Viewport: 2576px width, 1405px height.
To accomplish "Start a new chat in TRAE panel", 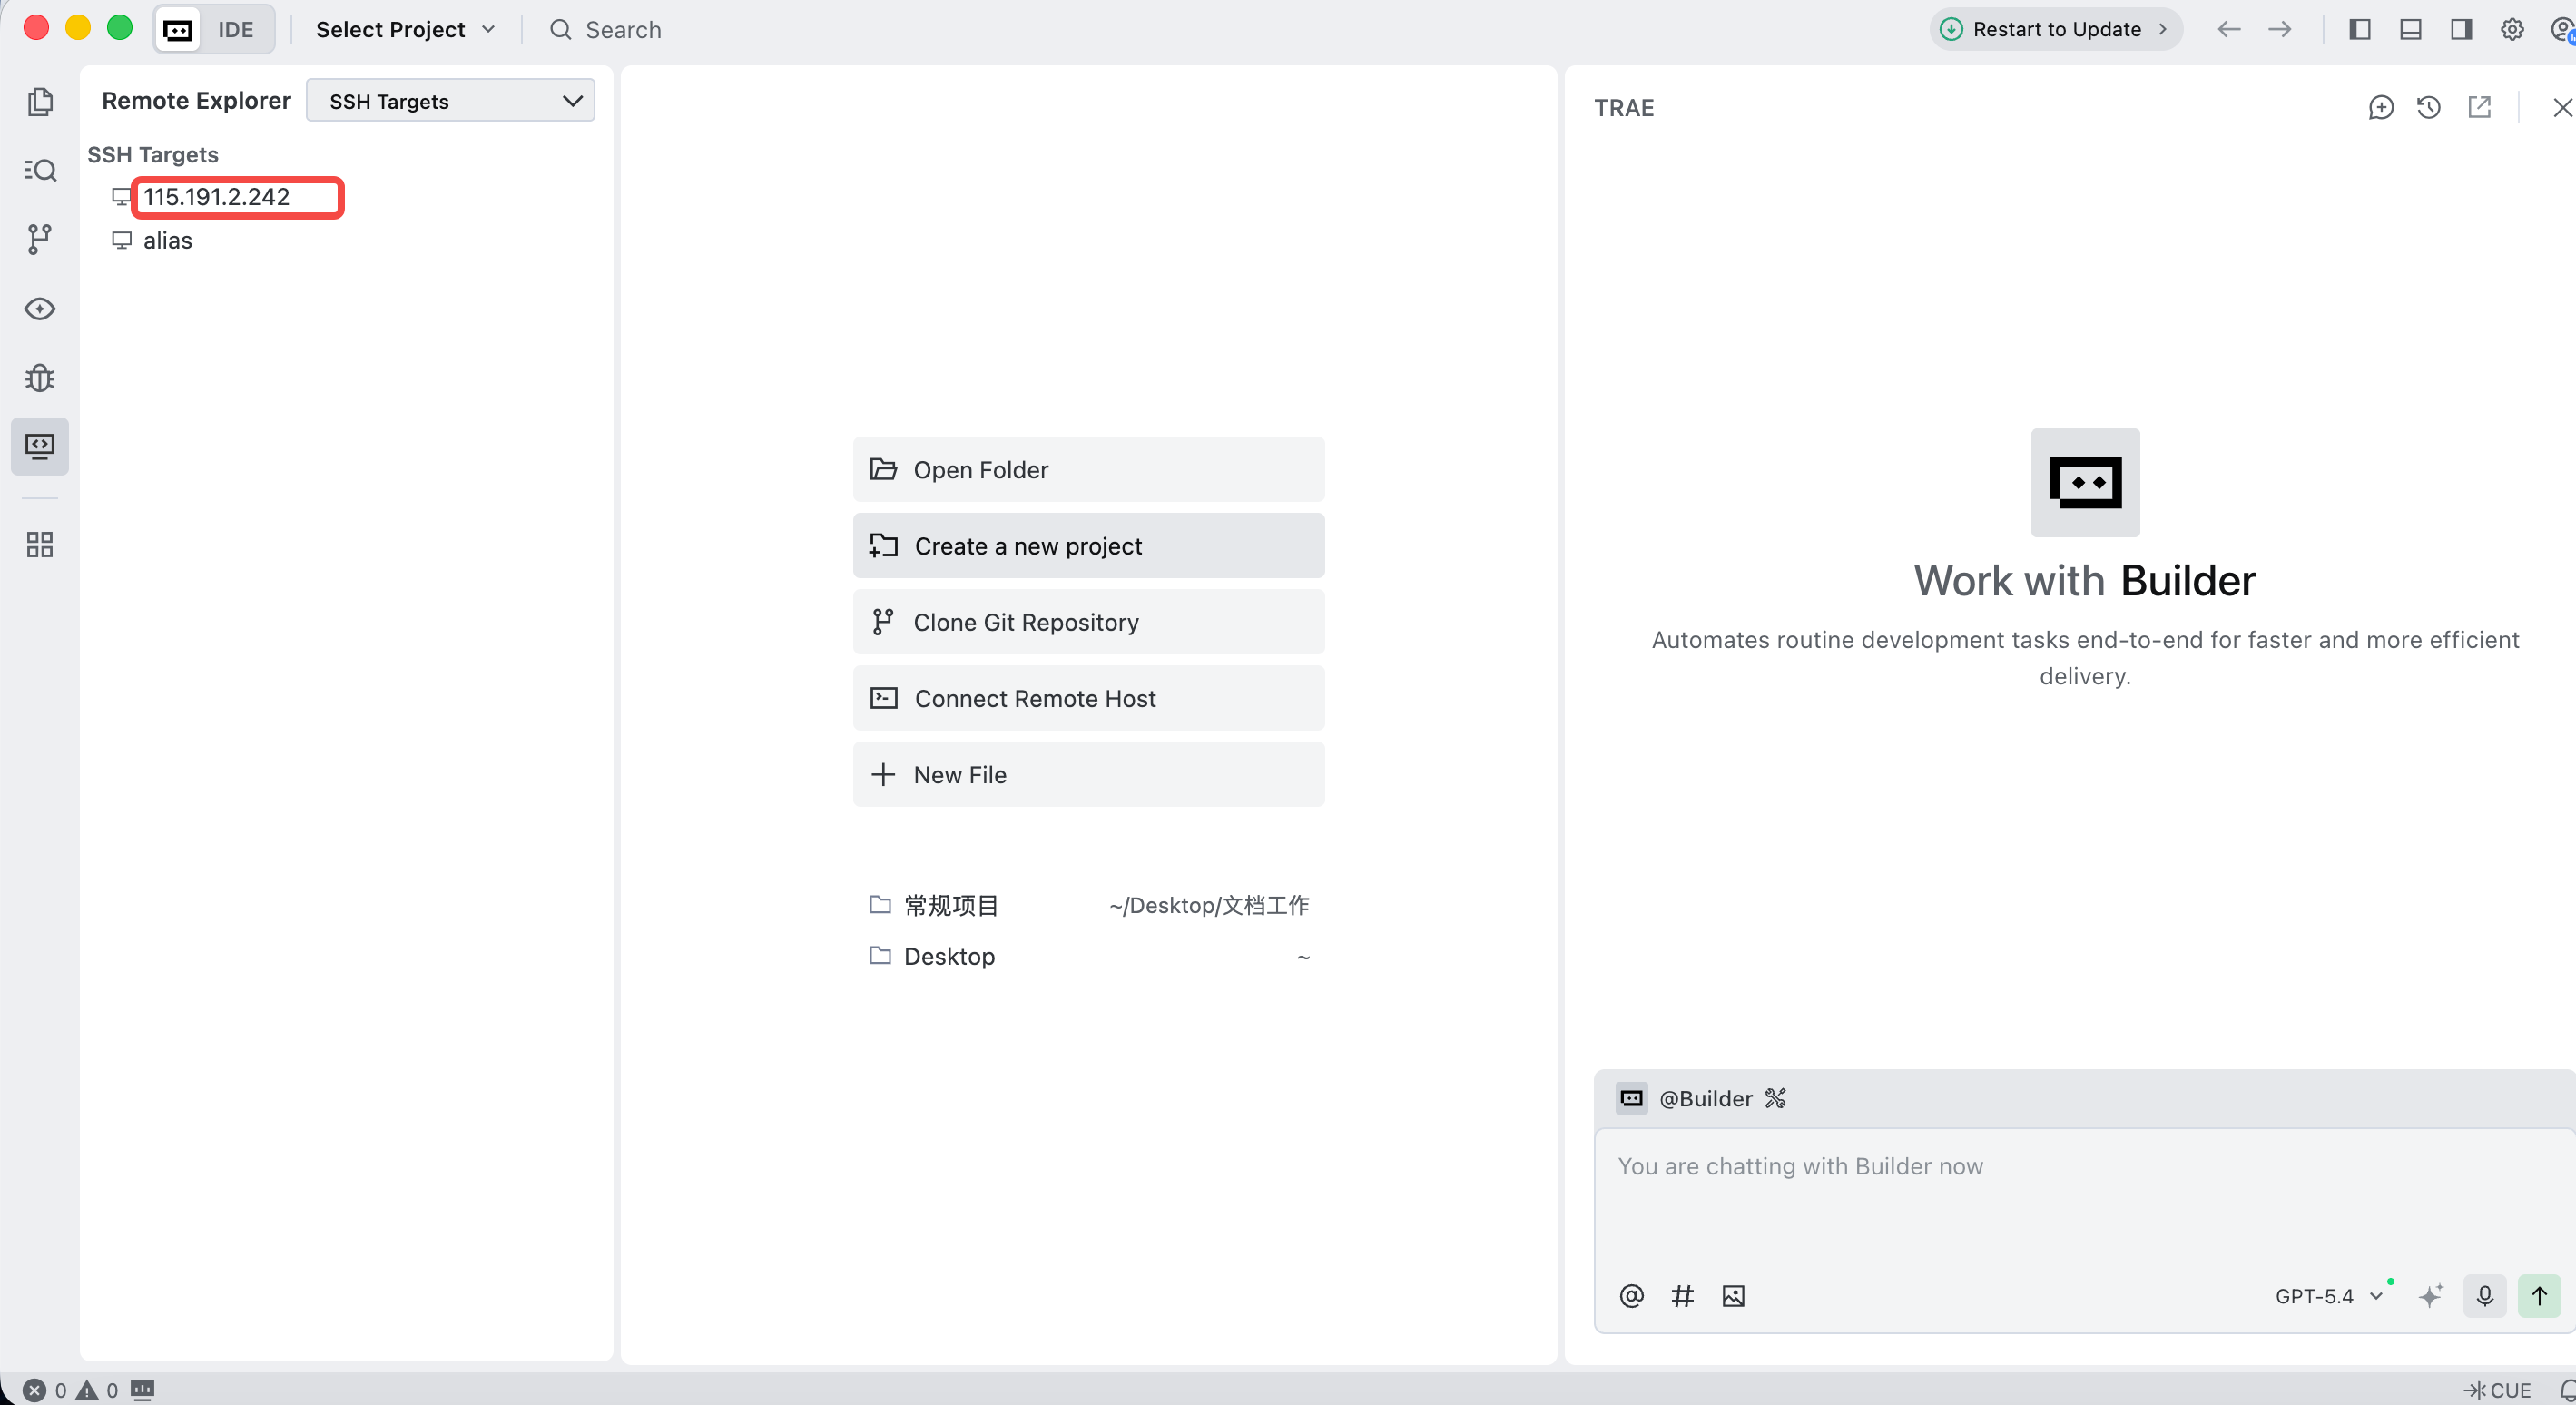I will pos(2381,107).
